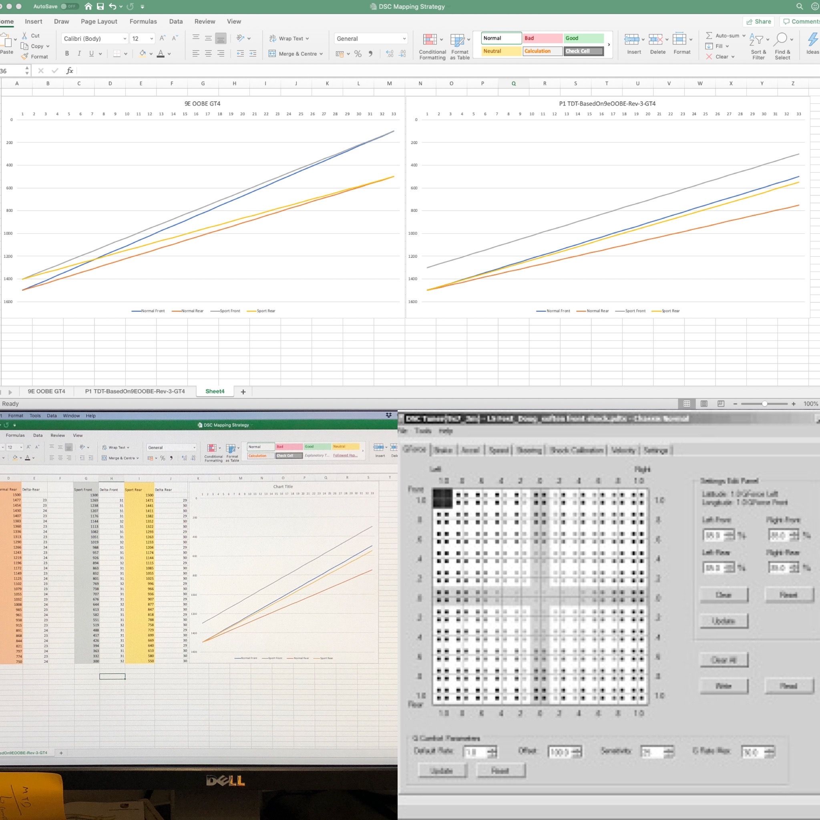The width and height of the screenshot is (820, 820).
Task: Toggle Bold formatting
Action: [x=66, y=54]
